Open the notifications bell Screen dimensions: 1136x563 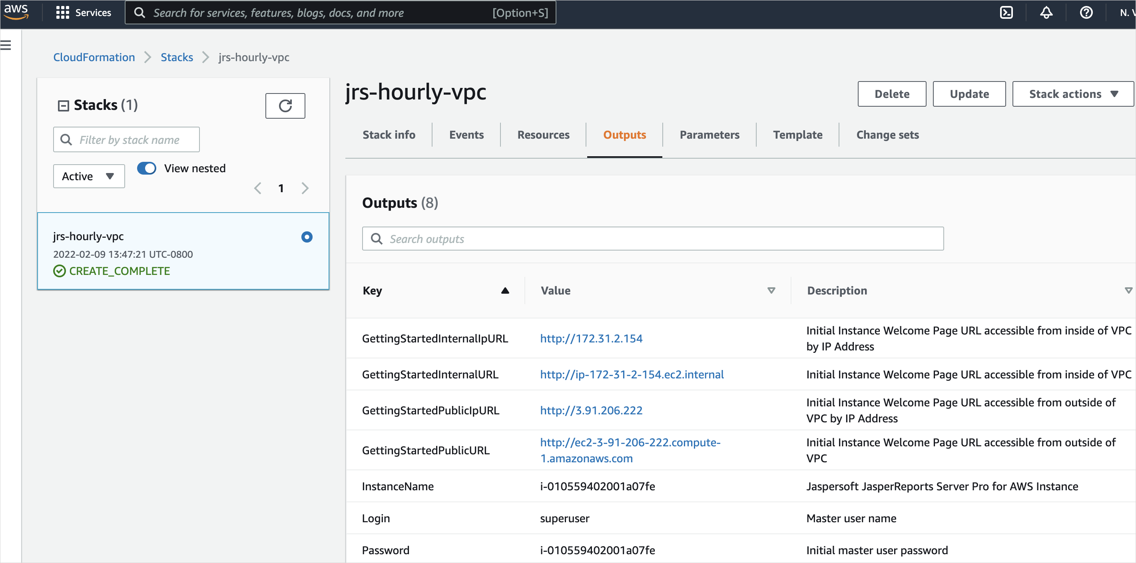pos(1046,12)
